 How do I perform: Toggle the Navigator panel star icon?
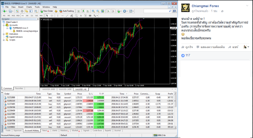point(26,11)
